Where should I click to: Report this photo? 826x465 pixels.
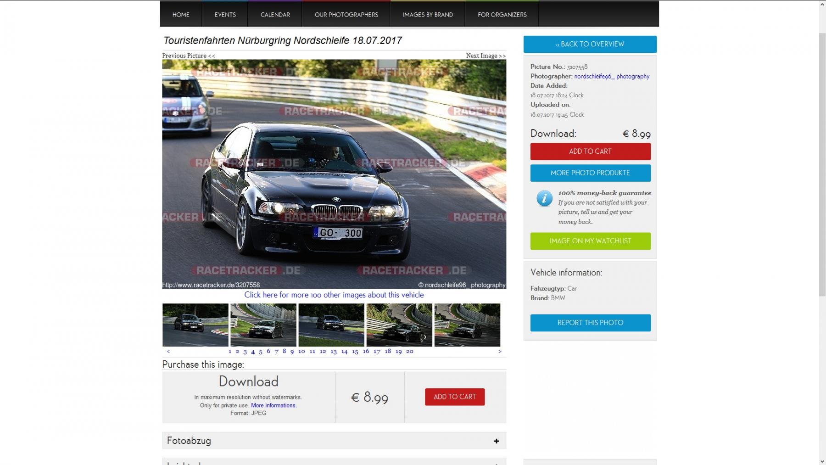590,323
